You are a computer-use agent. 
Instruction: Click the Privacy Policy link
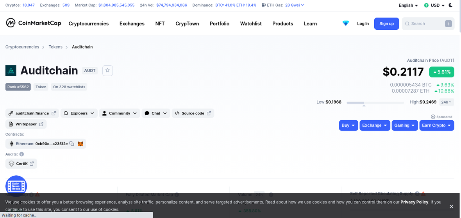(414, 202)
